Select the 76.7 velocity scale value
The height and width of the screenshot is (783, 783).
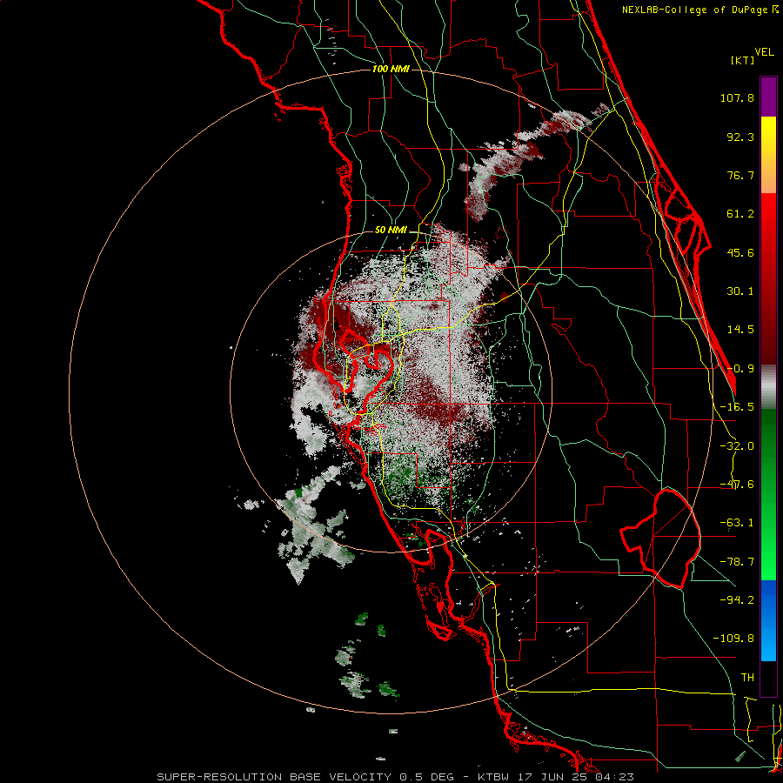click(740, 175)
